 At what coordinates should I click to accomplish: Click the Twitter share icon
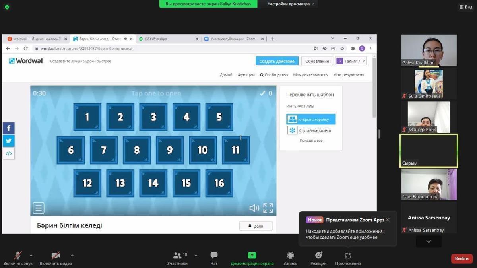click(x=9, y=141)
